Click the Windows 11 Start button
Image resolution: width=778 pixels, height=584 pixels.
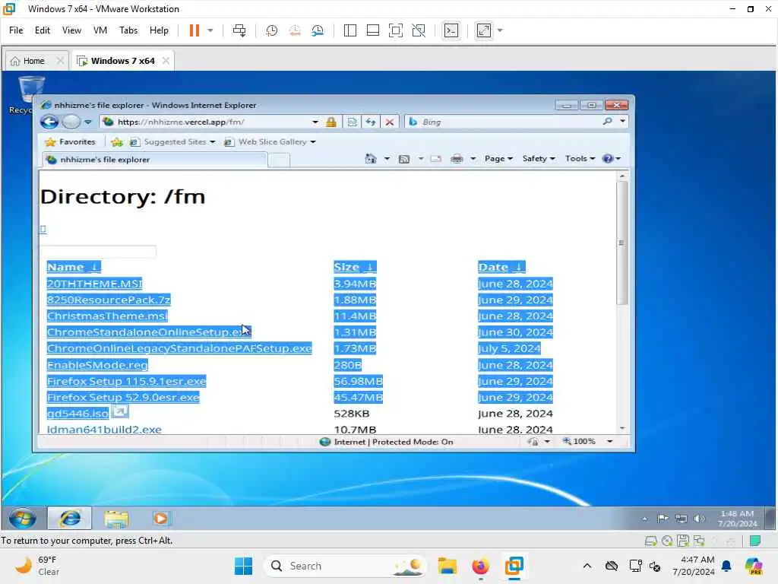(243, 566)
